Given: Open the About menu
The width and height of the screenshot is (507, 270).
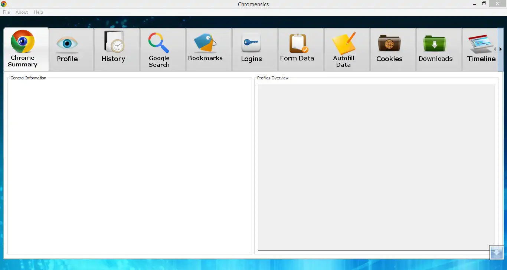Looking at the screenshot, I should point(22,12).
